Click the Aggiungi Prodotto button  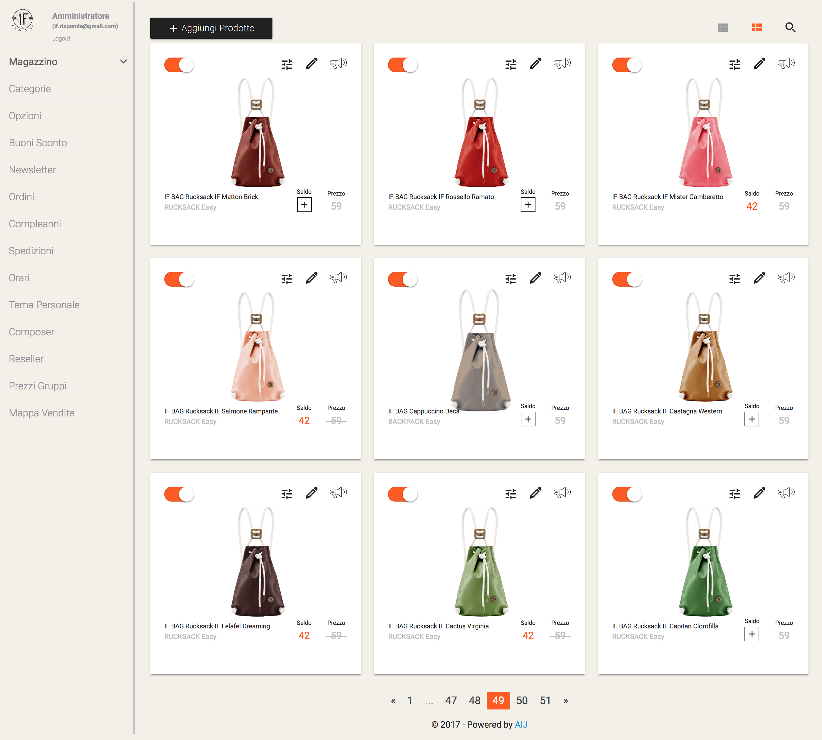coord(211,28)
